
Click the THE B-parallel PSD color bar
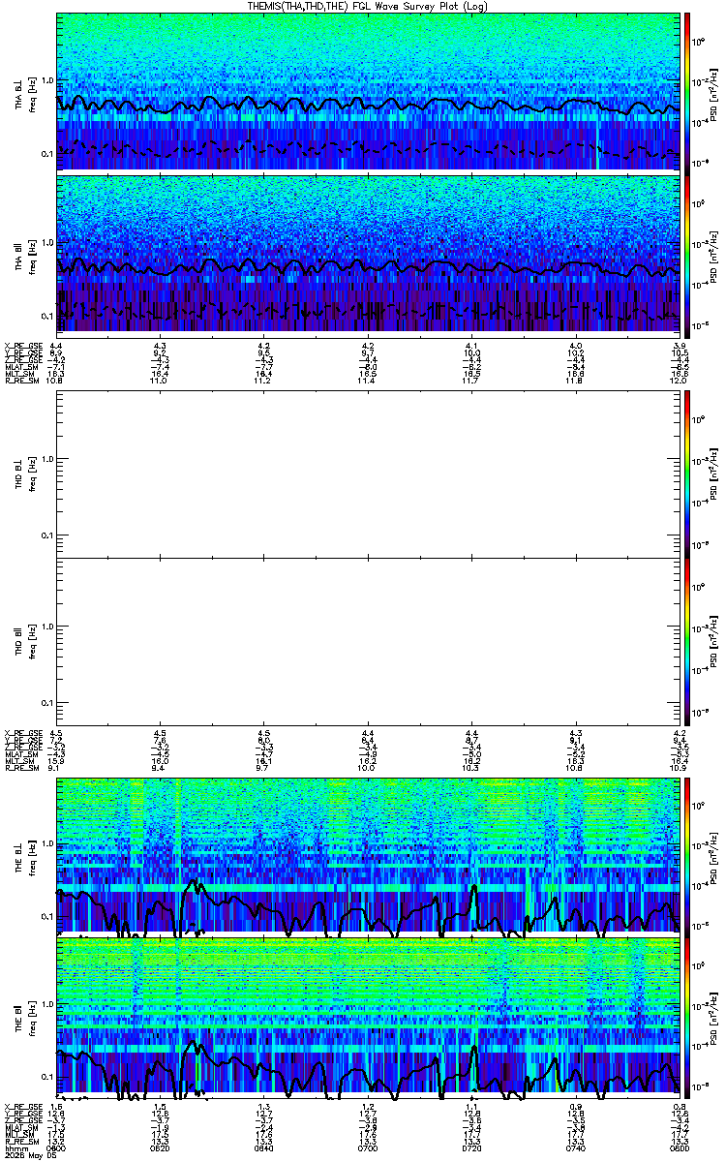click(688, 1017)
